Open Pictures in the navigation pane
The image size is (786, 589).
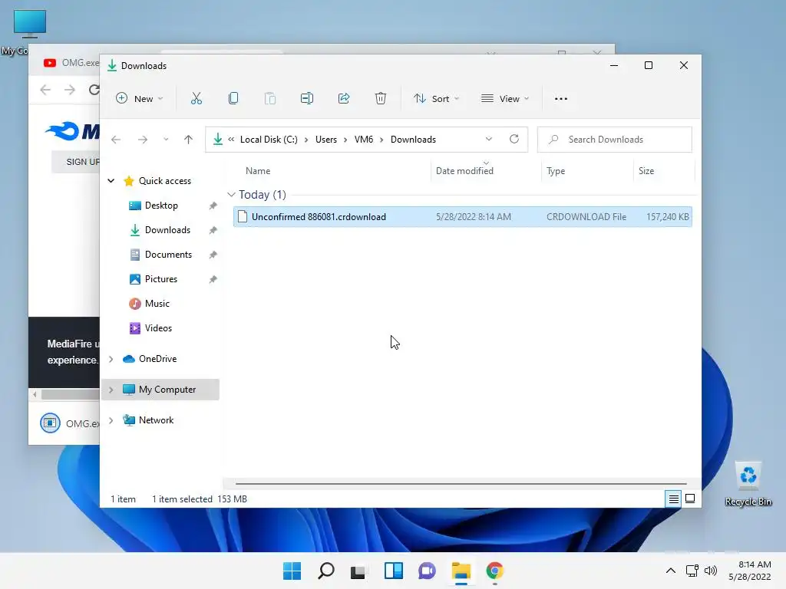[160, 279]
